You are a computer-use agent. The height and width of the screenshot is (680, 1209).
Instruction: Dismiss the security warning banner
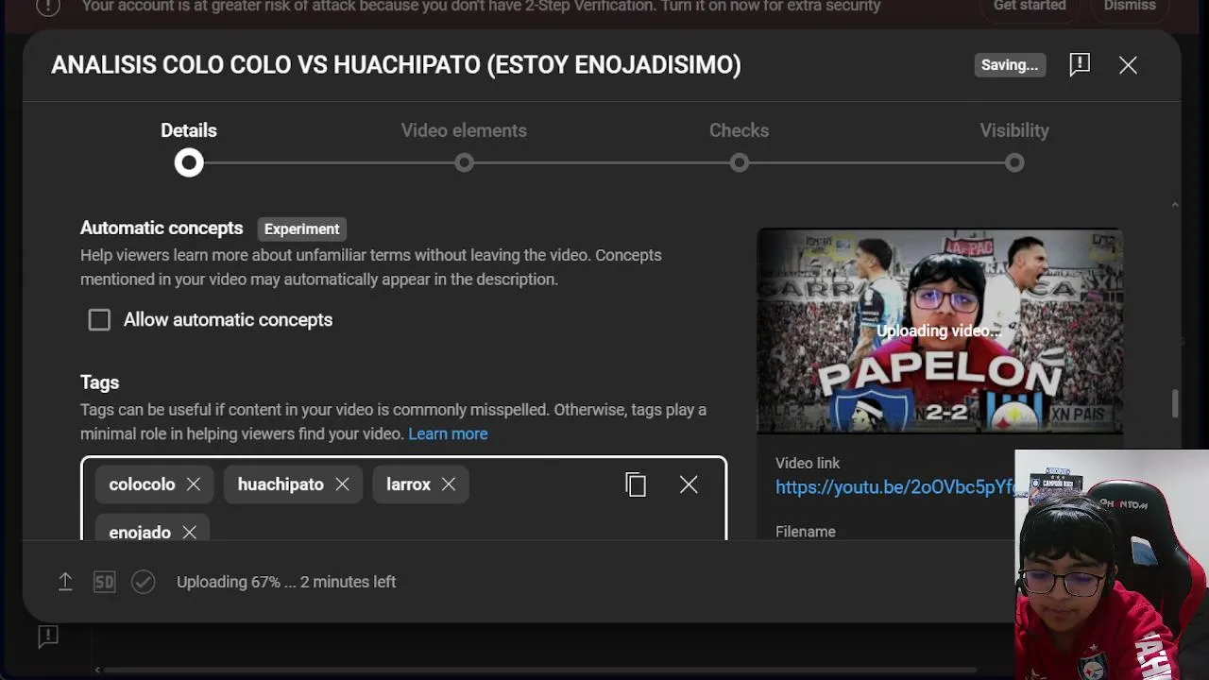click(x=1130, y=7)
